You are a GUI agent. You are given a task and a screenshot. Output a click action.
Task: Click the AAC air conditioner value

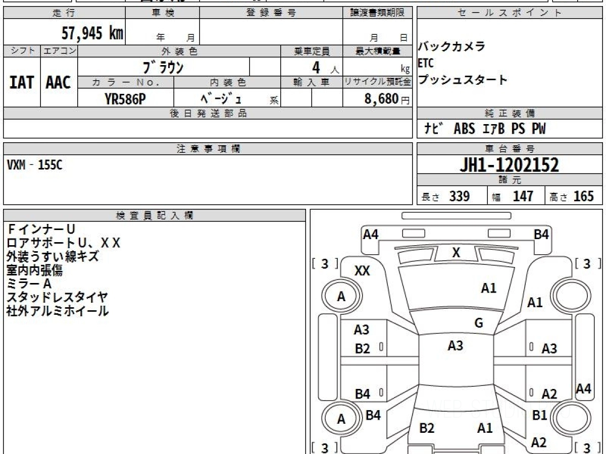tap(59, 83)
